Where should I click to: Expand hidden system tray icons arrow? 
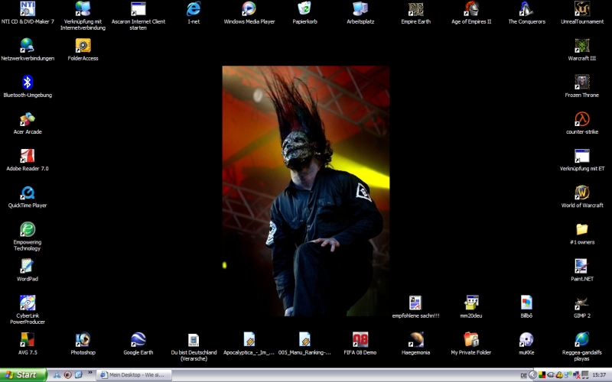click(534, 375)
